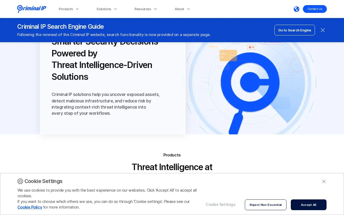Click the 'Criminal IP Search Engine Guide' heading

(x=60, y=27)
